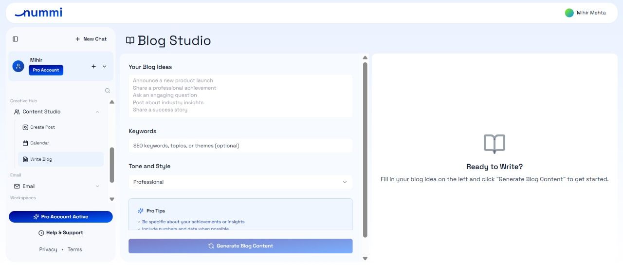Click the Write Blog document icon
The width and height of the screenshot is (623, 265).
25,159
